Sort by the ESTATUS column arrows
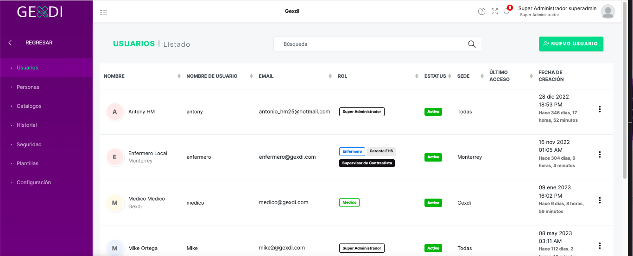The width and height of the screenshot is (633, 256). point(449,76)
